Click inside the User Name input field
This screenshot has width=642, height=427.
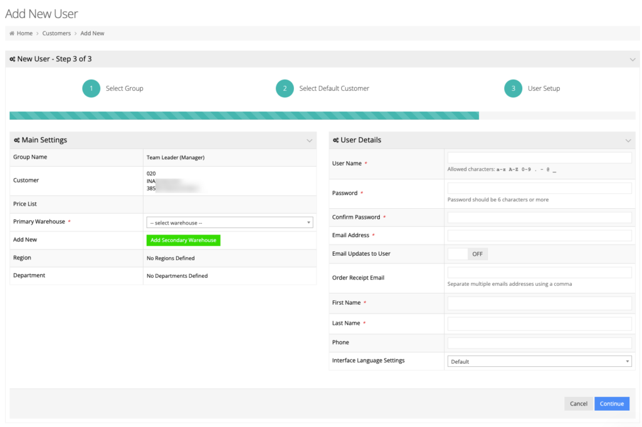[539, 157]
